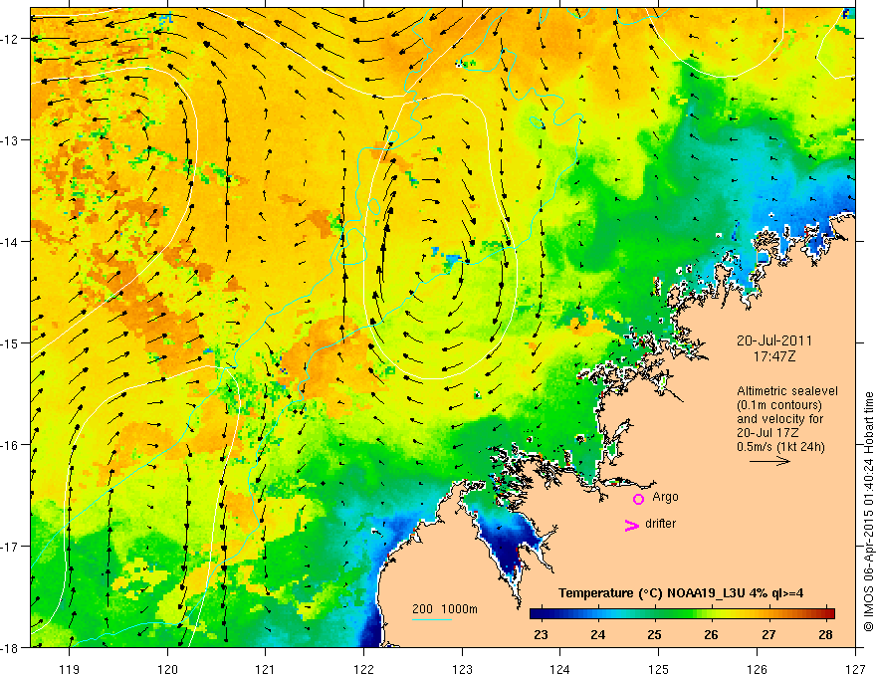Screen dimensions: 876x677
Task: Click the IMOS copyright timestamp text
Action: click(868, 511)
